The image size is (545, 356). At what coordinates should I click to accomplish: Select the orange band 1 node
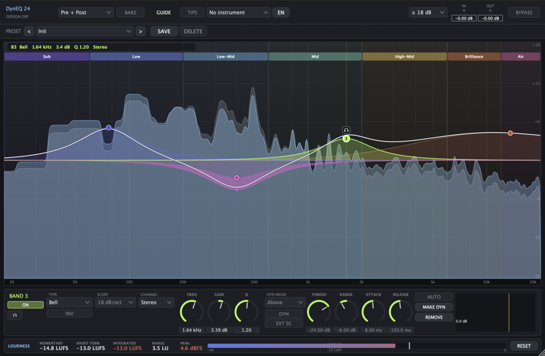[x=510, y=133]
